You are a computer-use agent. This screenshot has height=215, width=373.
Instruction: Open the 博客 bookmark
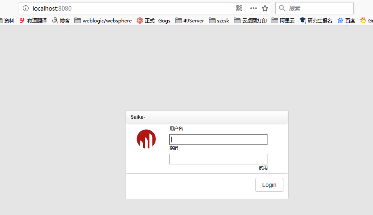tap(61, 21)
